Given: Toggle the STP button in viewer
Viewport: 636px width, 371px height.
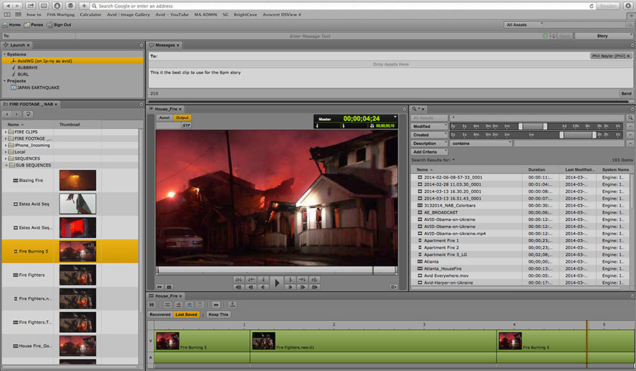Looking at the screenshot, I should click(186, 126).
